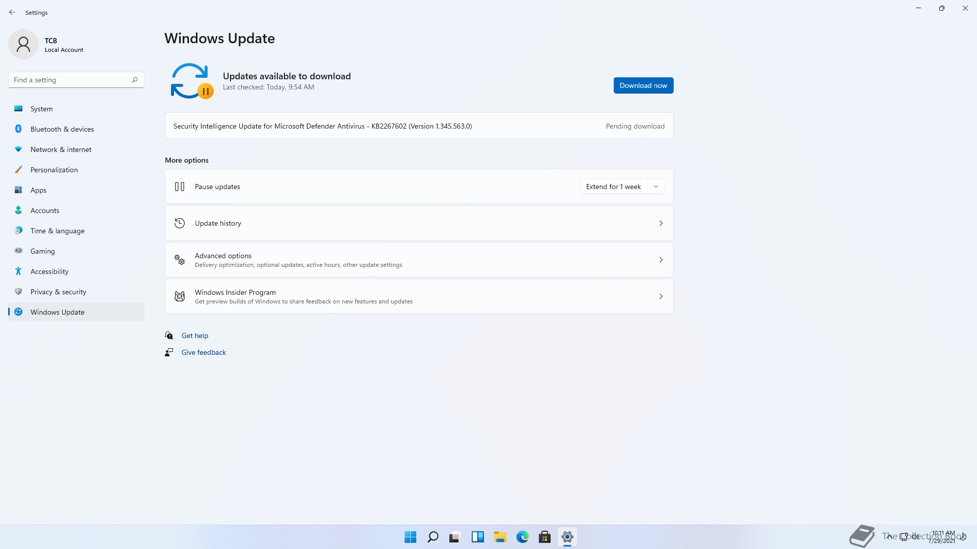The height and width of the screenshot is (549, 977).
Task: Click the search magnifier in Find a setting
Action: 135,80
